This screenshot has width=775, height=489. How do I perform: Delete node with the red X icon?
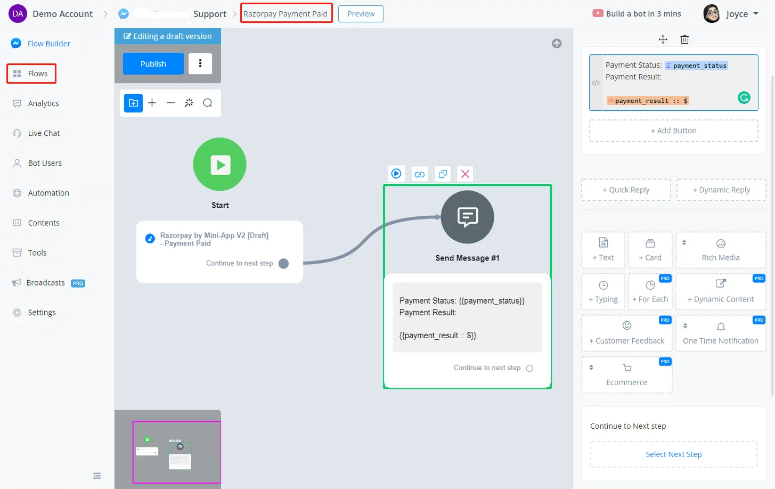(x=465, y=174)
